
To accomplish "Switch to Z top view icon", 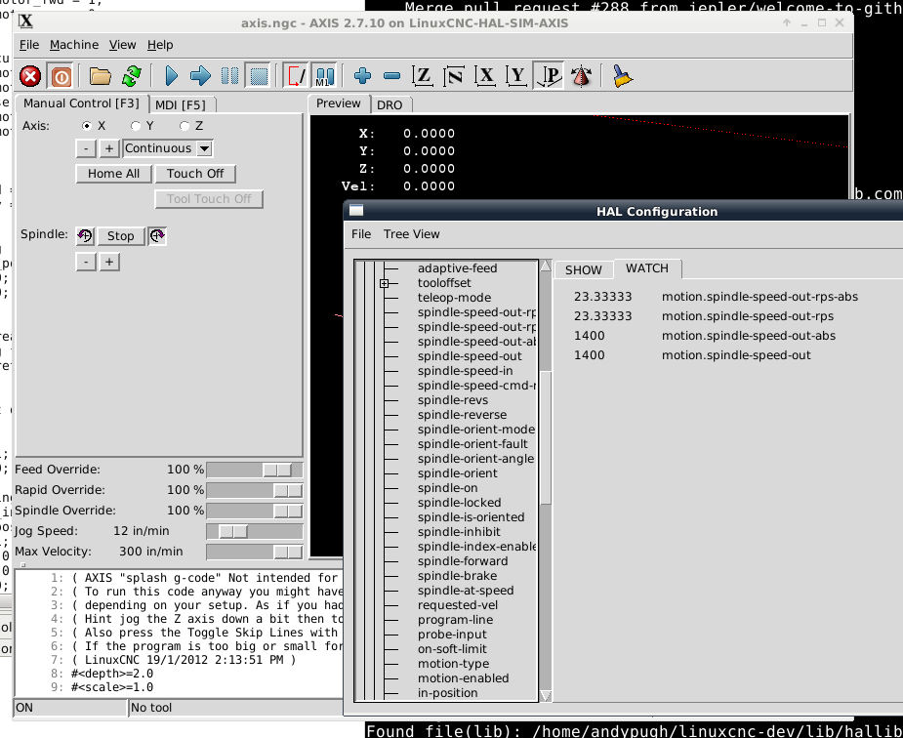I will tap(423, 76).
